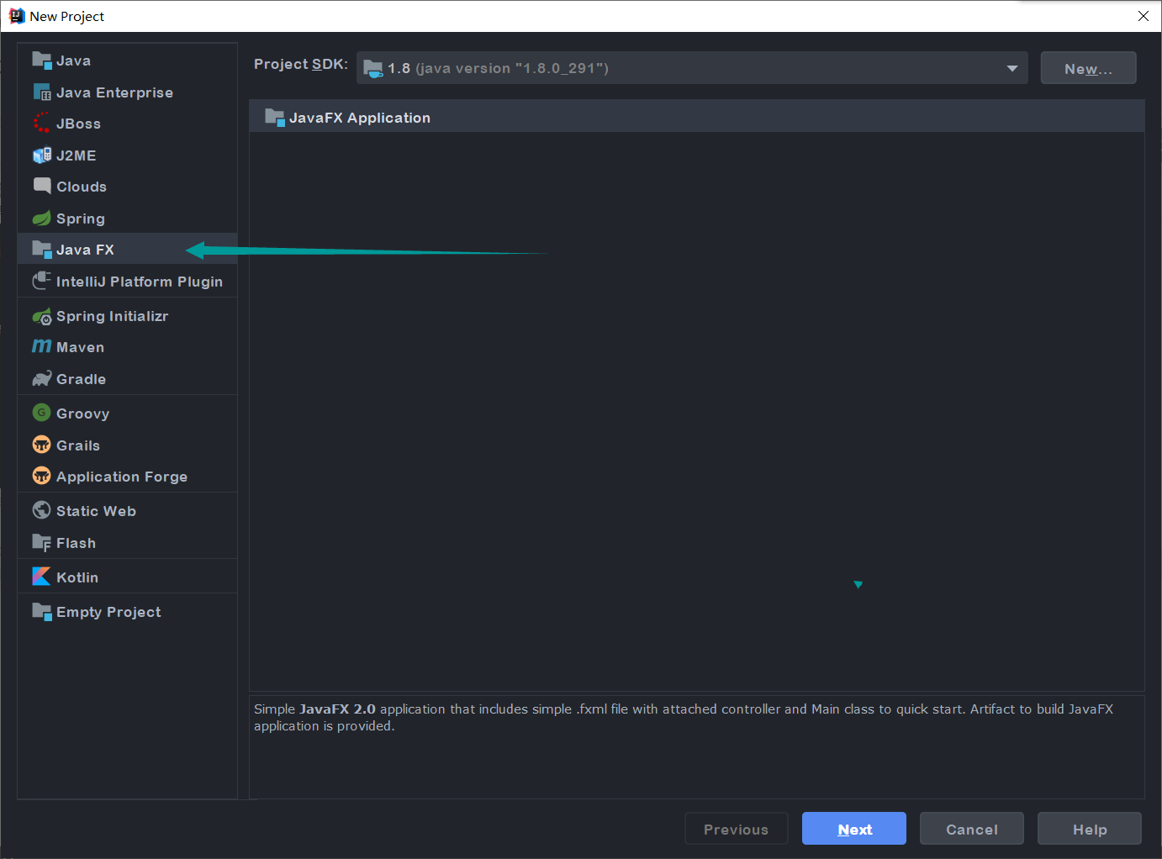Click the Gradle elephant icon
Screen dimensions: 1162x859
(x=41, y=379)
